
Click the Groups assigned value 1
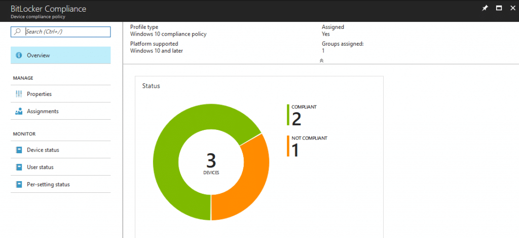pyautogui.click(x=323, y=51)
